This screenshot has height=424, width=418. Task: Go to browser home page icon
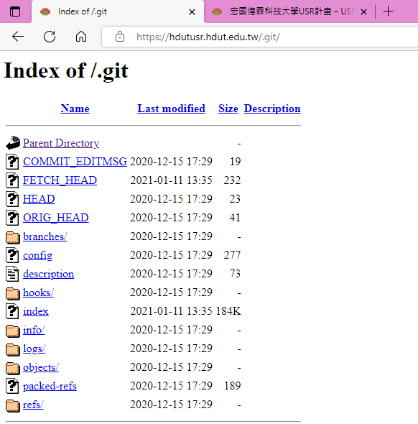coord(81,37)
